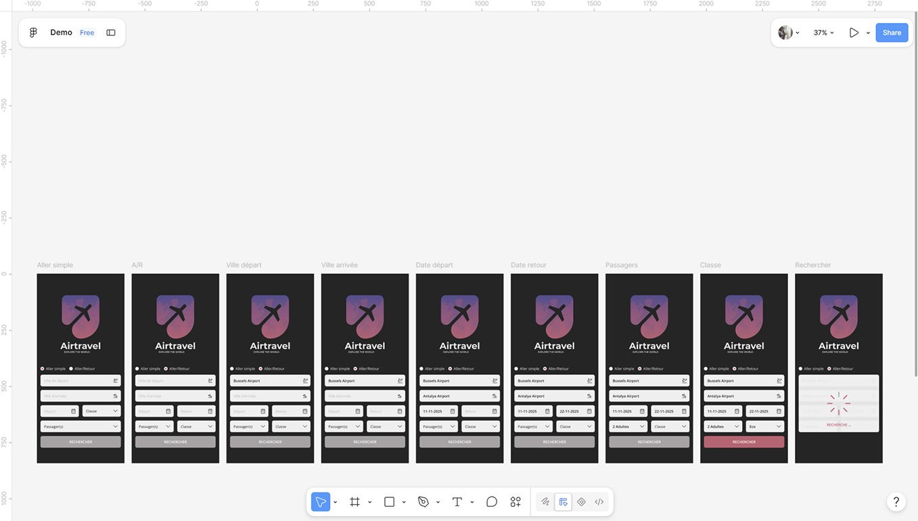The height and width of the screenshot is (521, 918).
Task: Click the Free plan badge
Action: pos(87,32)
